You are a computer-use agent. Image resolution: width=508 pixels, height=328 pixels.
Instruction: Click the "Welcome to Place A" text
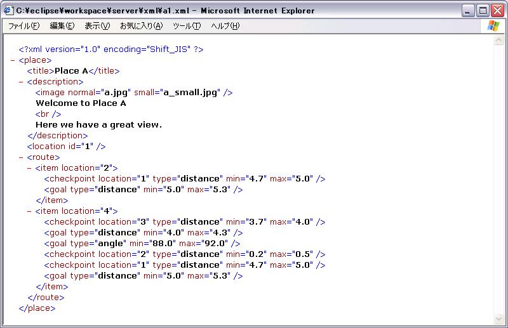81,103
